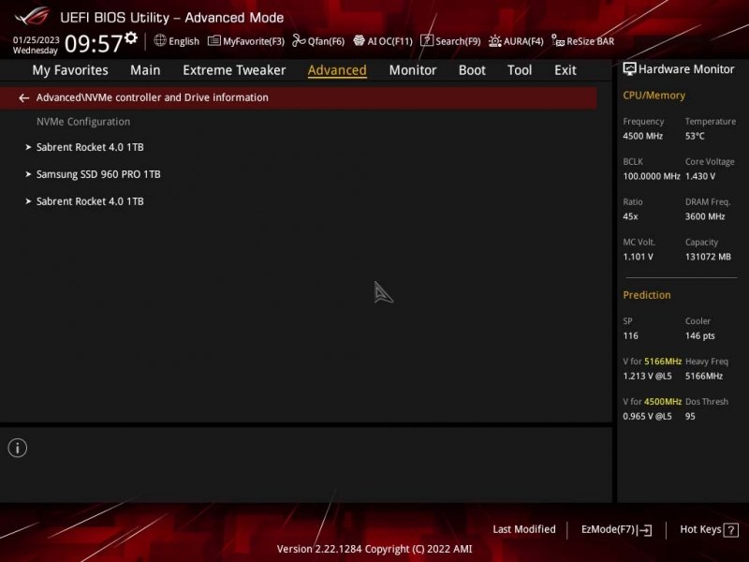Click the 1.213 V @L5 value

coord(647,377)
